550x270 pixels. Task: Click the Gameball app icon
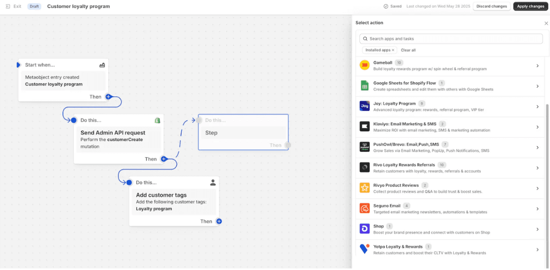pos(364,65)
